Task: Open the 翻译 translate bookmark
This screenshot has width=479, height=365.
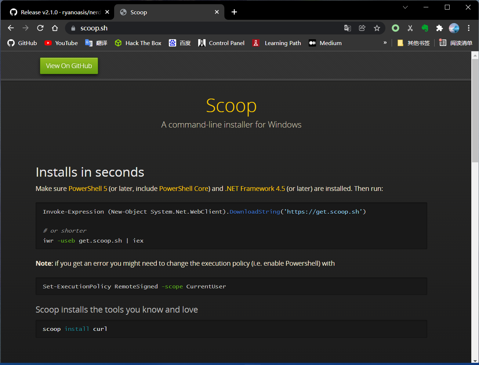Action: (96, 43)
